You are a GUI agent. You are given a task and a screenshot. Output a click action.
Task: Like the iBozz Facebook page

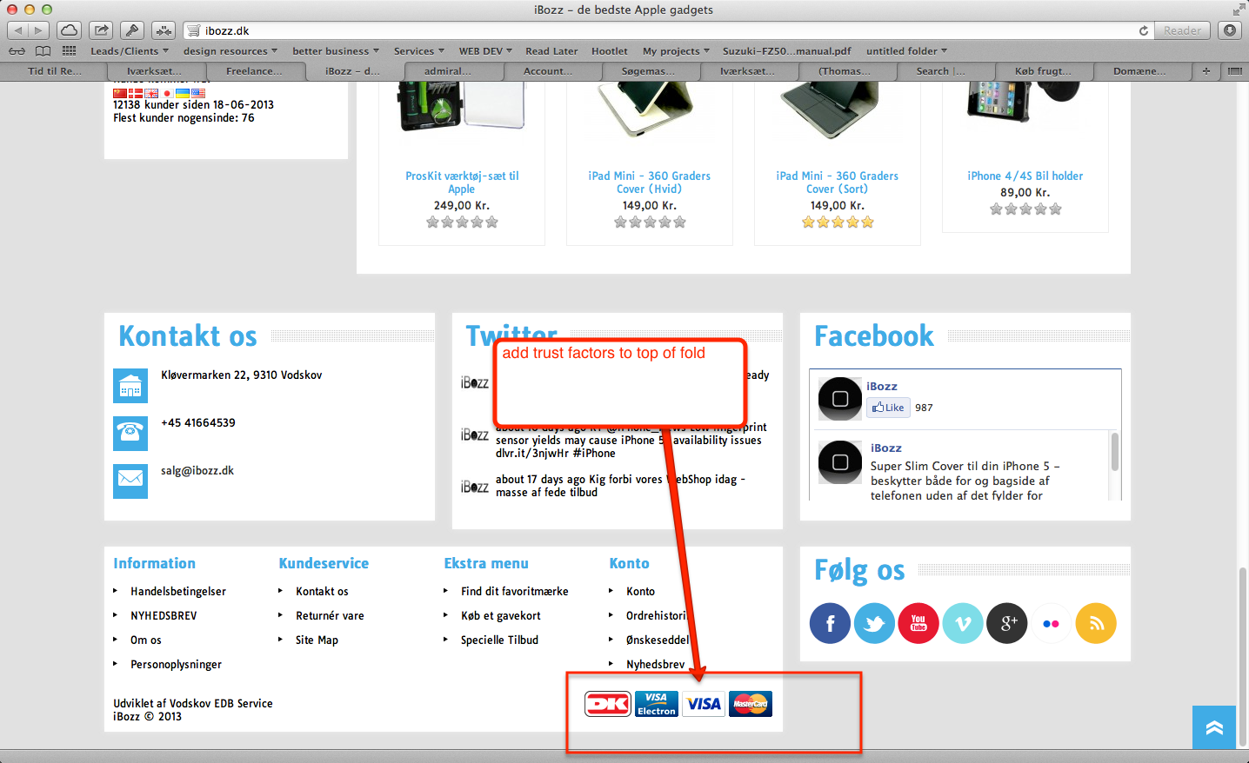coord(888,408)
